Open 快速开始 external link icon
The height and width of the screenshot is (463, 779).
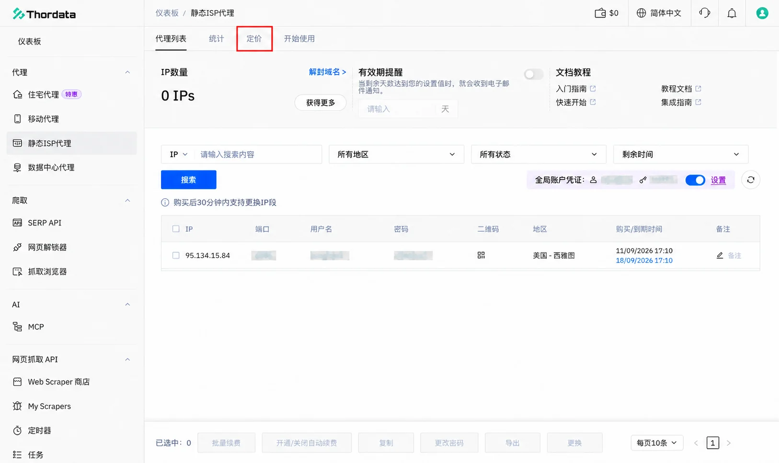tap(593, 102)
